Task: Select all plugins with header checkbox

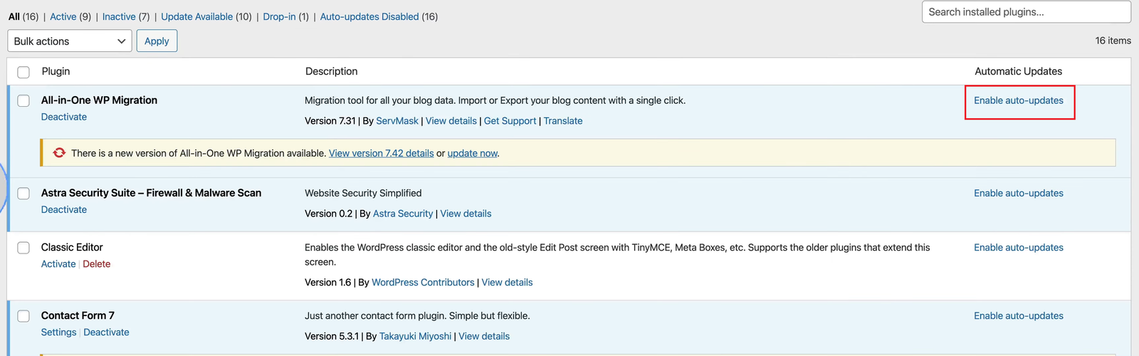Action: point(23,72)
